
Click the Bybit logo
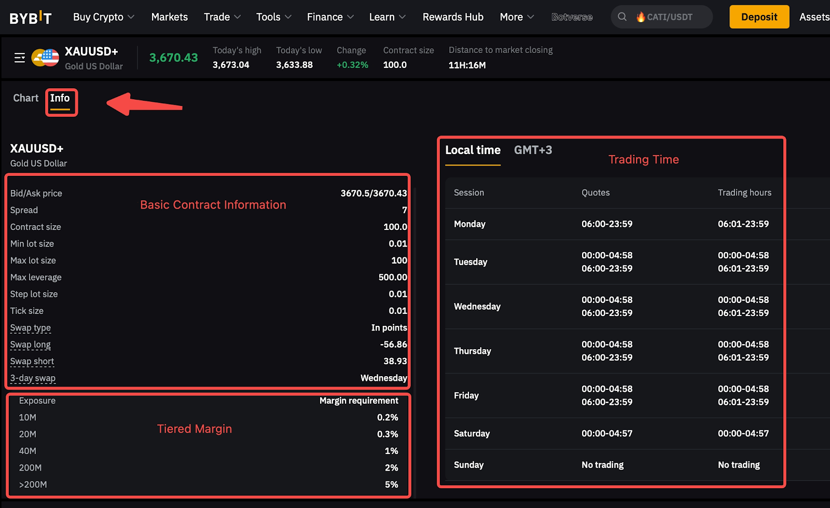click(x=31, y=18)
